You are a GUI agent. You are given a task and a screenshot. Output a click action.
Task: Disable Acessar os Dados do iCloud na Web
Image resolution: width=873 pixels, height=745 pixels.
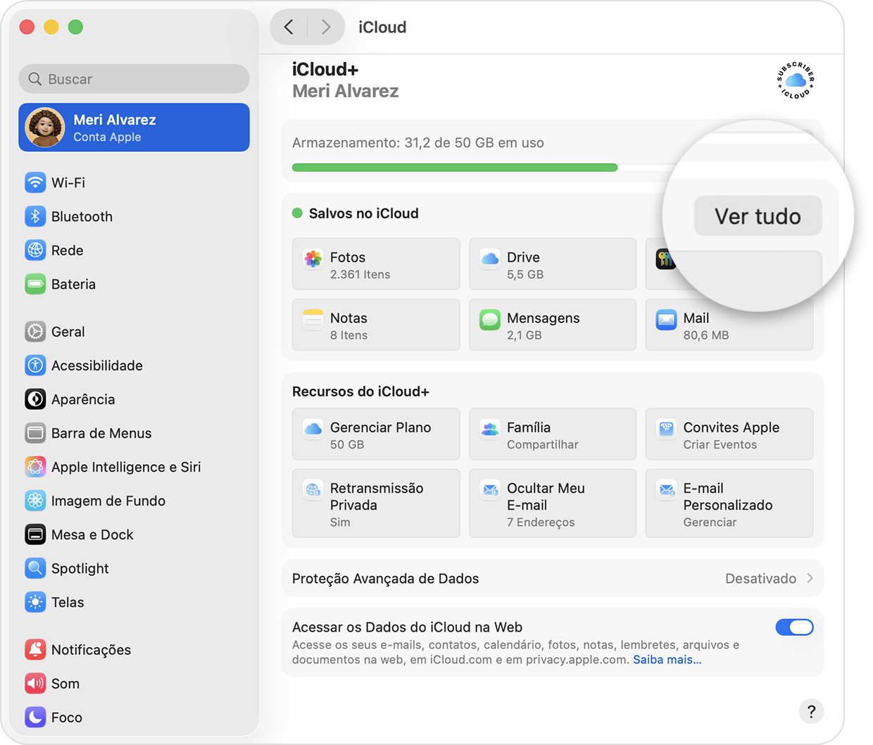click(795, 627)
